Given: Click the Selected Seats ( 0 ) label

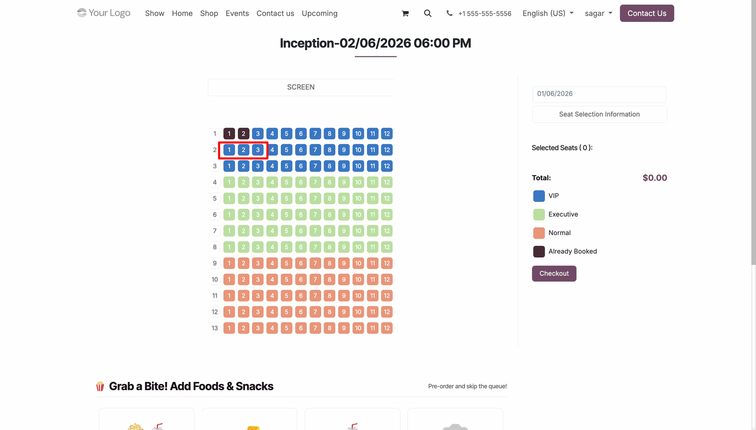Looking at the screenshot, I should tap(562, 148).
